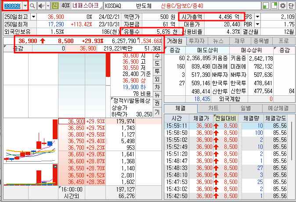296x202 pixels.
Task: Click the 기 vertical side button
Action: 157,112
